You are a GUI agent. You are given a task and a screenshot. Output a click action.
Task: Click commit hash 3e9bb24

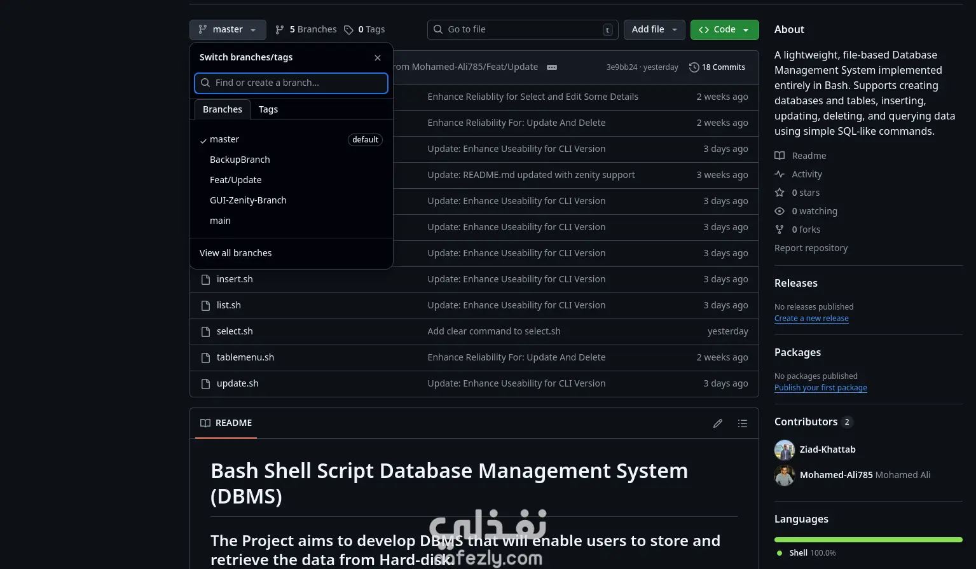[621, 67]
